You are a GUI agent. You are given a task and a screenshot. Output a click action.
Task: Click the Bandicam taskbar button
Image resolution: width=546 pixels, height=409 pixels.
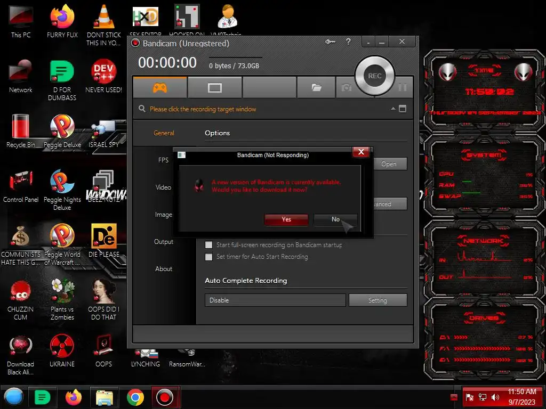(165, 397)
